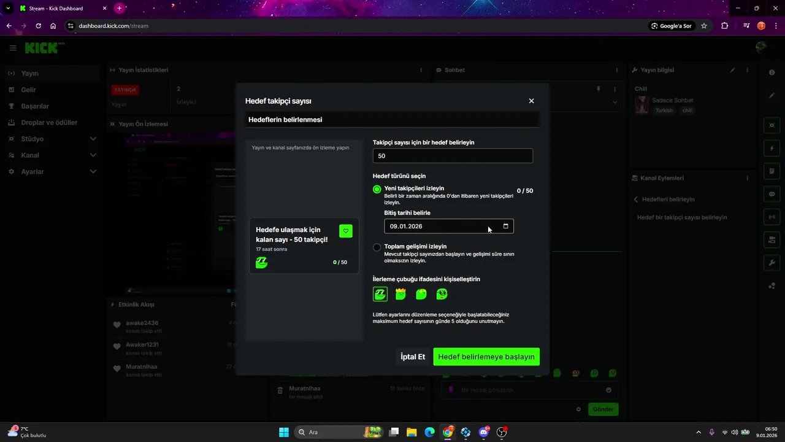Image resolution: width=785 pixels, height=442 pixels.
Task: Select the Toplam gelişimi izleyin radio option
Action: coord(377,247)
